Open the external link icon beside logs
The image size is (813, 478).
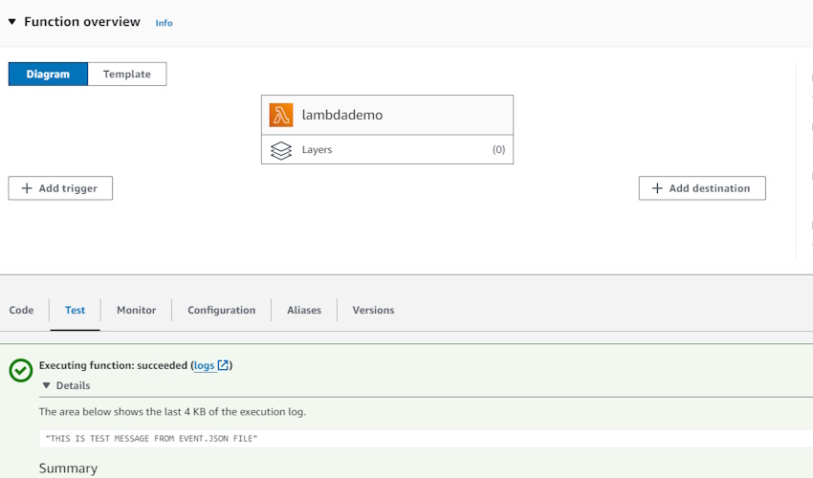(223, 365)
